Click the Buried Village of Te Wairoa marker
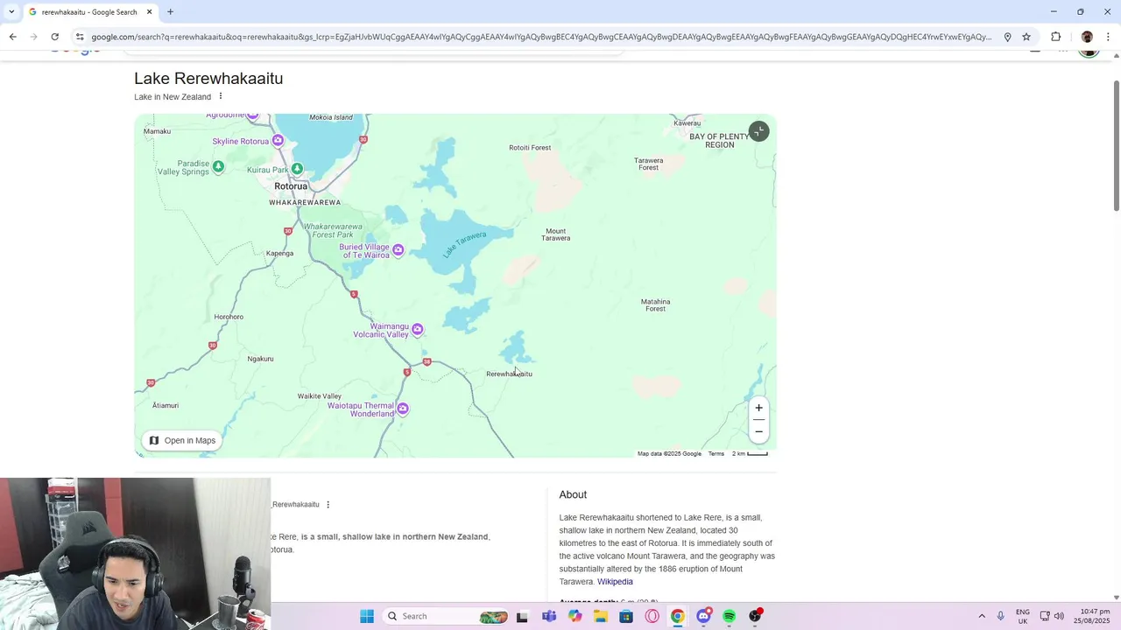 pos(398,250)
